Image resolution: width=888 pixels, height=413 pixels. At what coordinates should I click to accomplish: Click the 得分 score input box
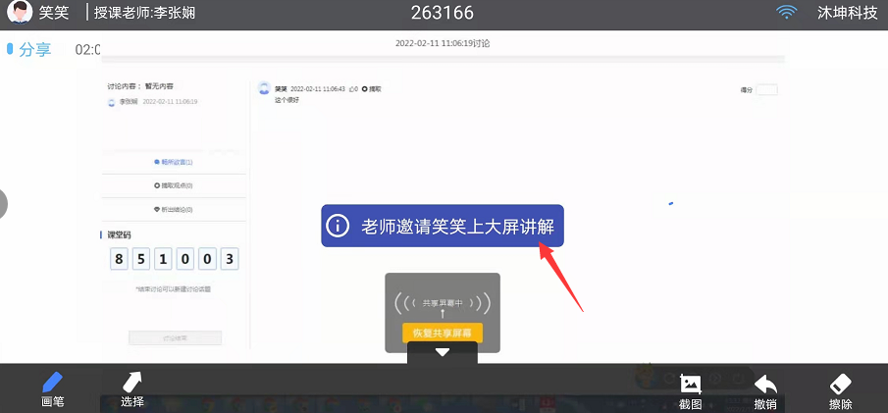(766, 89)
